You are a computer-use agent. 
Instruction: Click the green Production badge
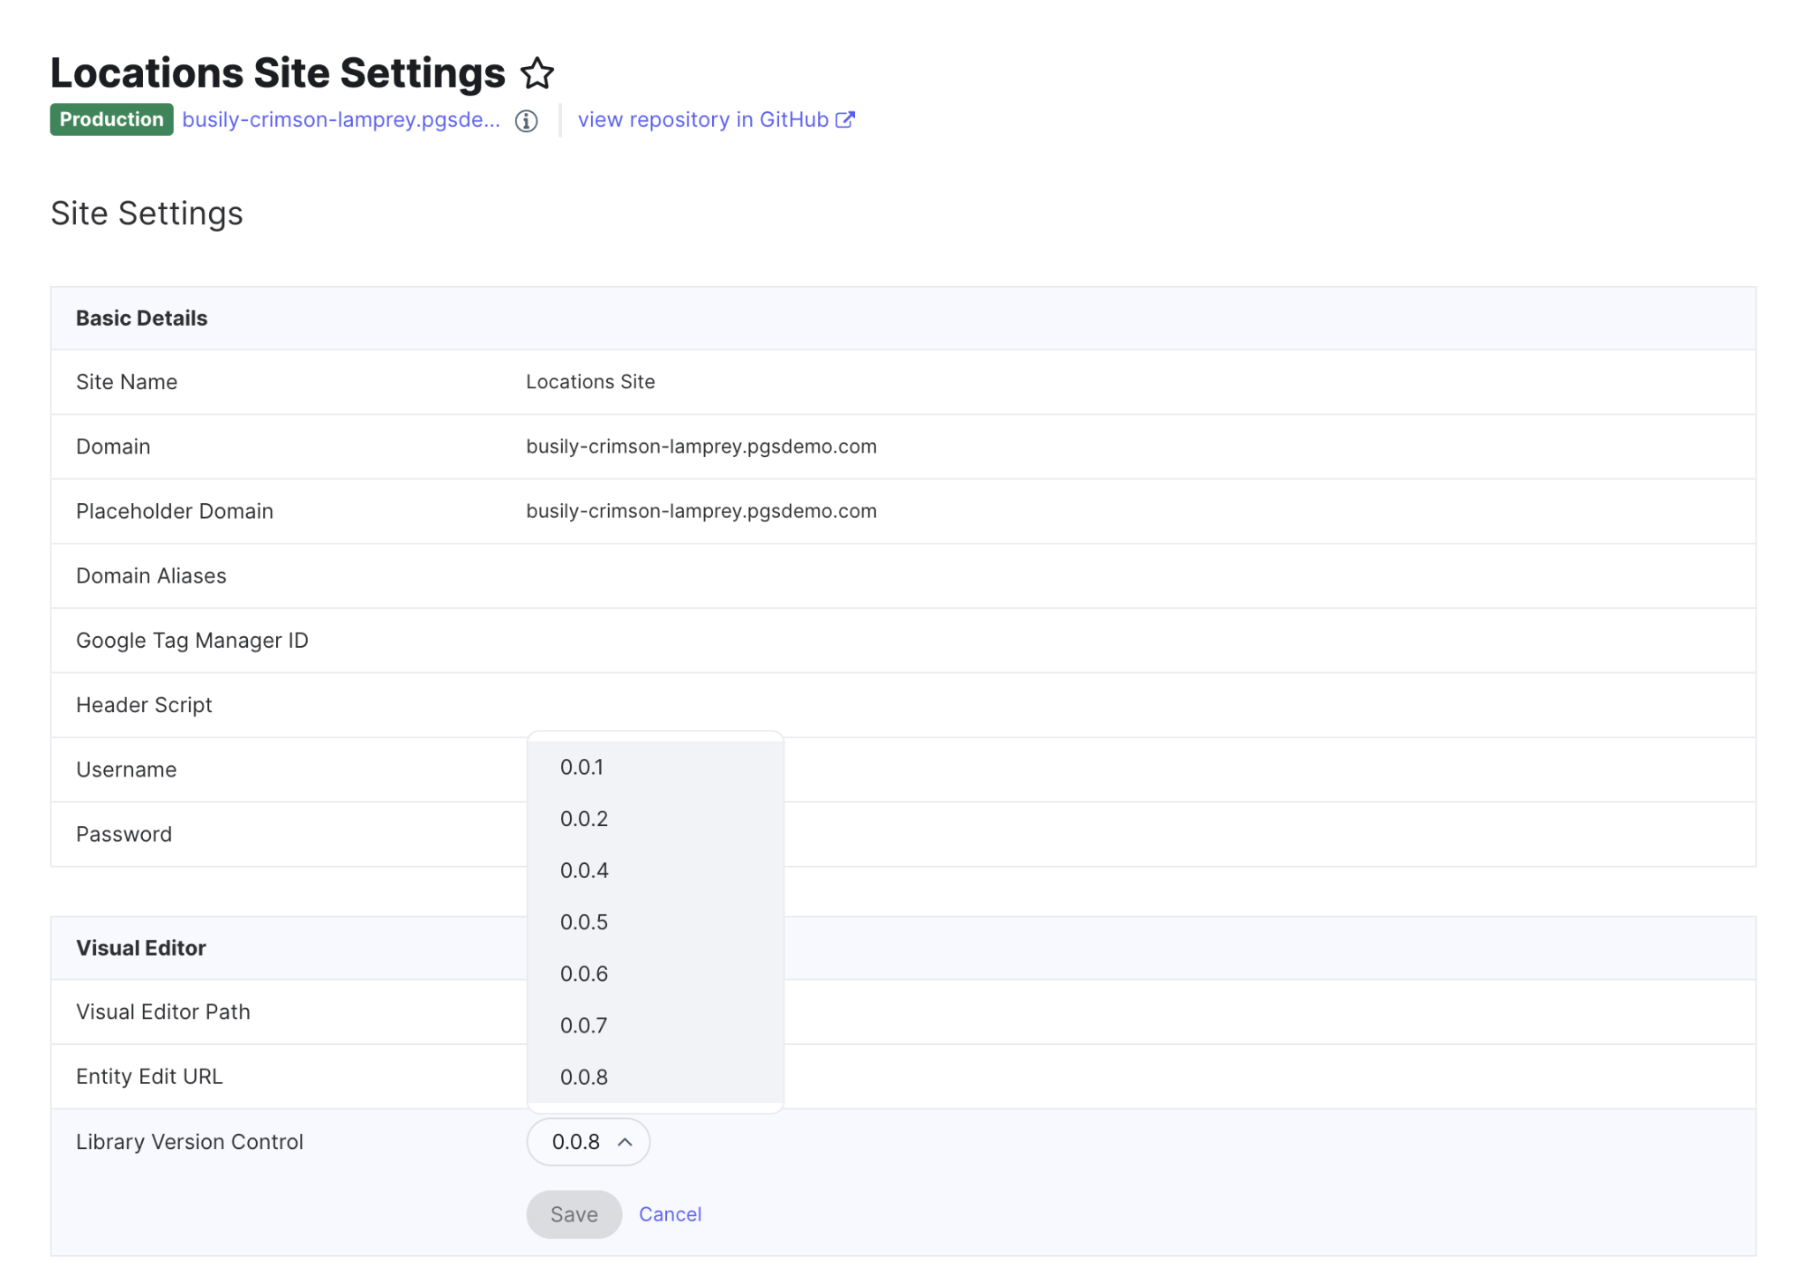[111, 120]
